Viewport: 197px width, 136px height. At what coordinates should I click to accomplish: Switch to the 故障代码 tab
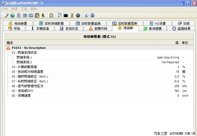(98, 28)
